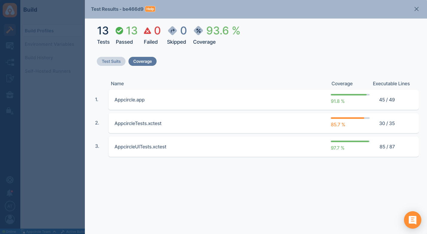Screen dimensions: 427x234
Task: Keep Coverage view selected
Action: 143,61
